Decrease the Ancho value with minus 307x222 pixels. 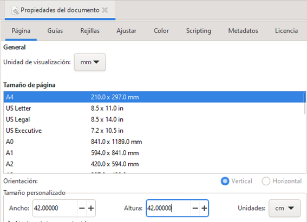click(x=82, y=208)
